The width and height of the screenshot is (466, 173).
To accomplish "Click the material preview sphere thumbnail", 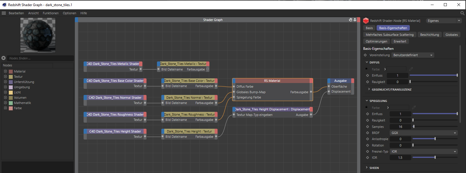I will (38, 35).
